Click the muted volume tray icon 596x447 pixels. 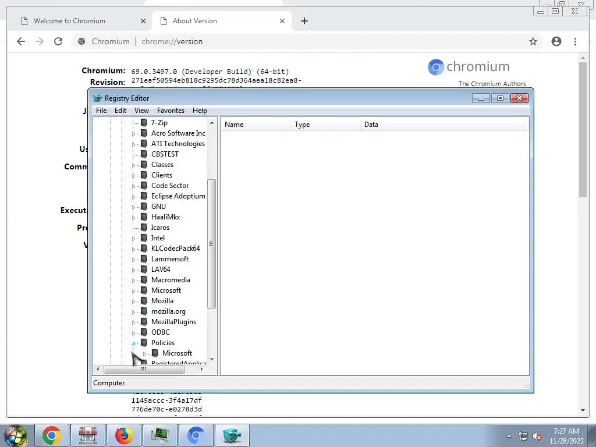[x=537, y=436]
